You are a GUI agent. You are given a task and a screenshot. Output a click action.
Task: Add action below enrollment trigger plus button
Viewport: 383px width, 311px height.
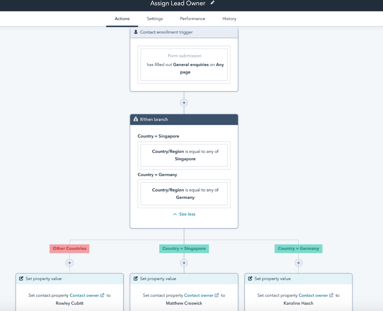(184, 103)
